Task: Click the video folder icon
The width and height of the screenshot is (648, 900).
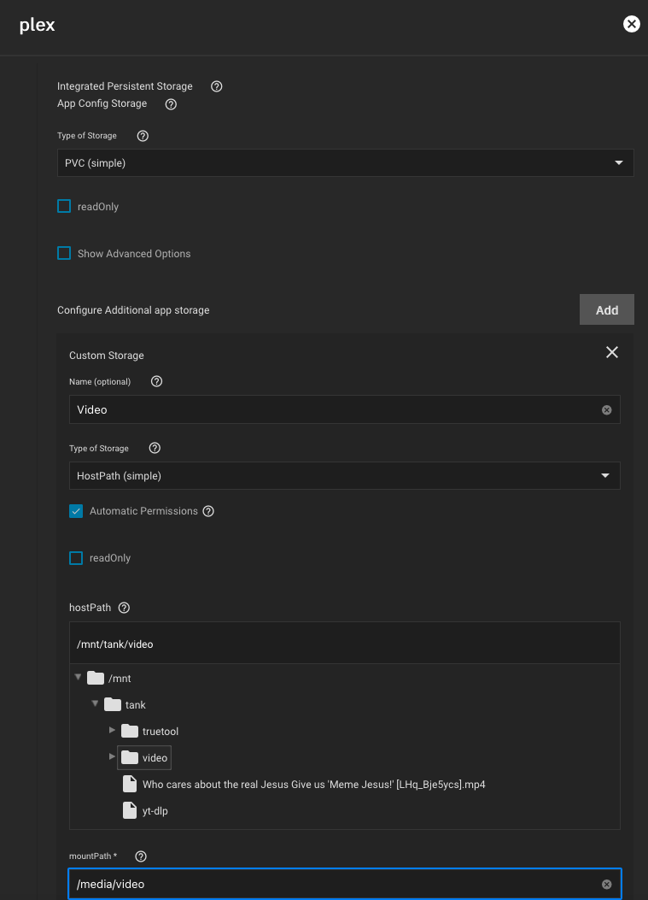Action: pyautogui.click(x=130, y=757)
